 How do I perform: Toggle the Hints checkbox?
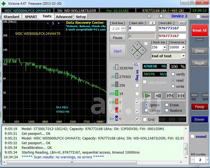(198, 17)
